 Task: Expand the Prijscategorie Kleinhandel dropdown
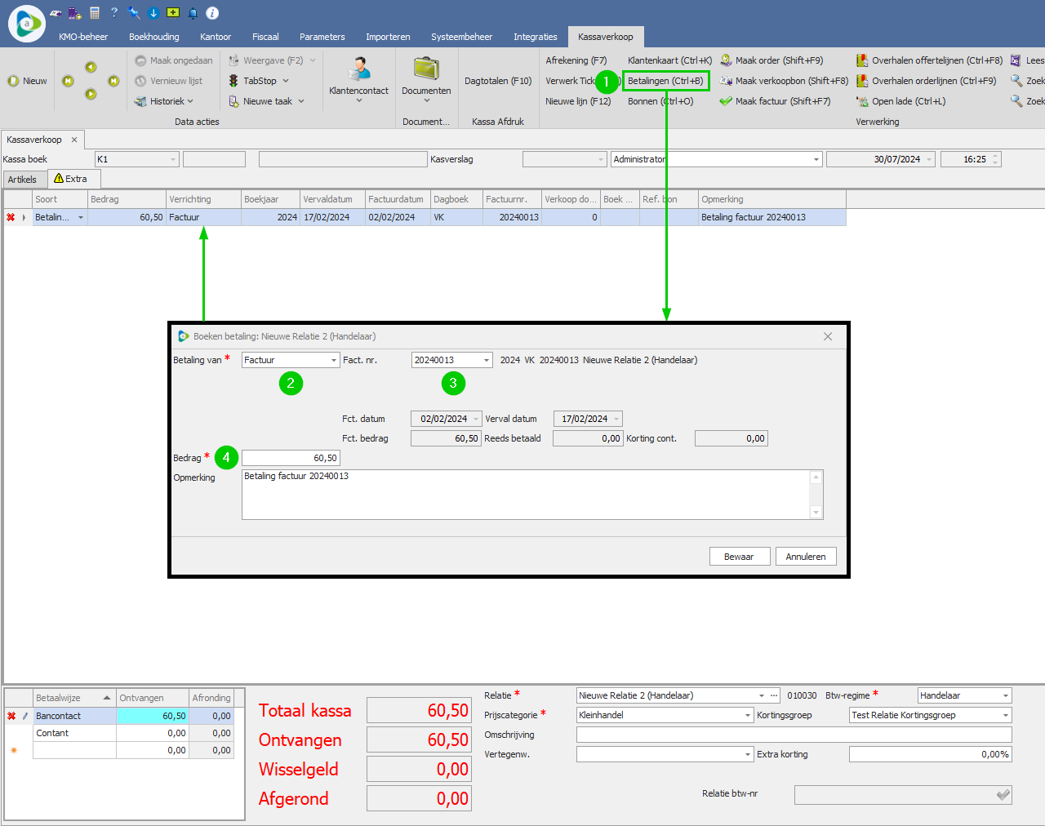tap(747, 715)
